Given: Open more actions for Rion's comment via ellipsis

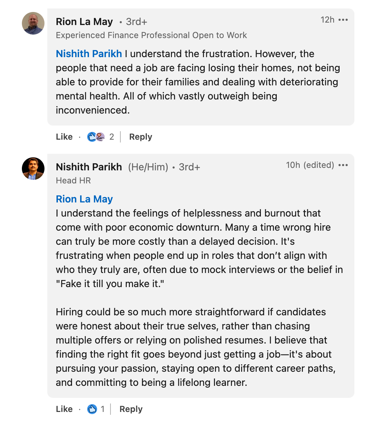Looking at the screenshot, I should (343, 20).
